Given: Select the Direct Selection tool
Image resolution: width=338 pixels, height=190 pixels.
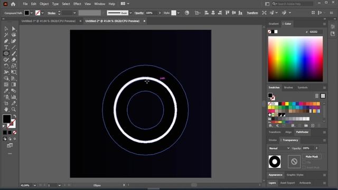Looking at the screenshot, I should click(14, 28).
